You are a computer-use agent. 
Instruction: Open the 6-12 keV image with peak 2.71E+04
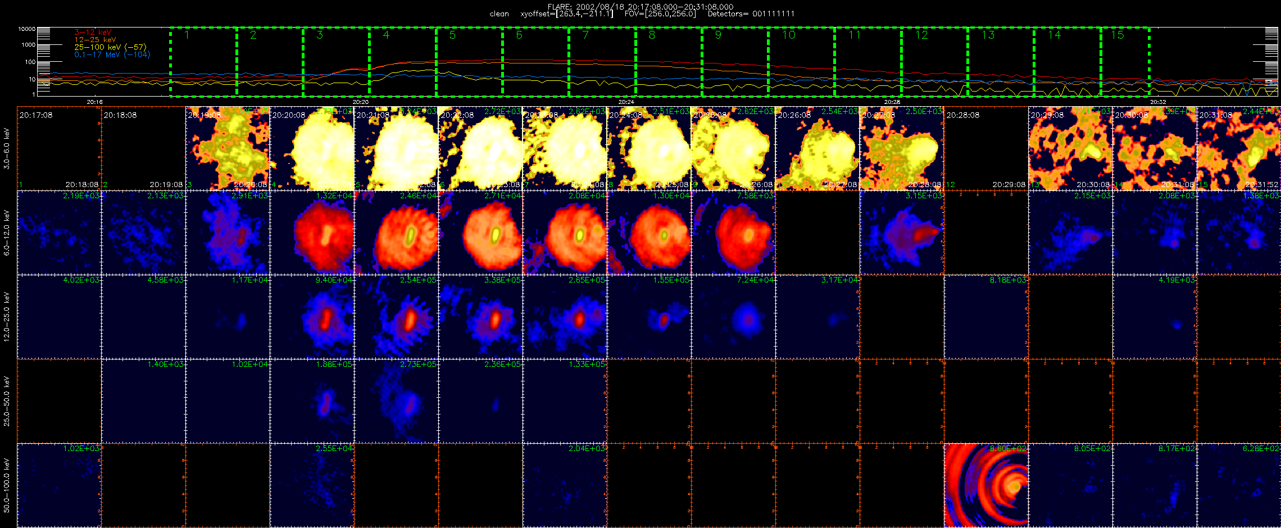[480, 233]
